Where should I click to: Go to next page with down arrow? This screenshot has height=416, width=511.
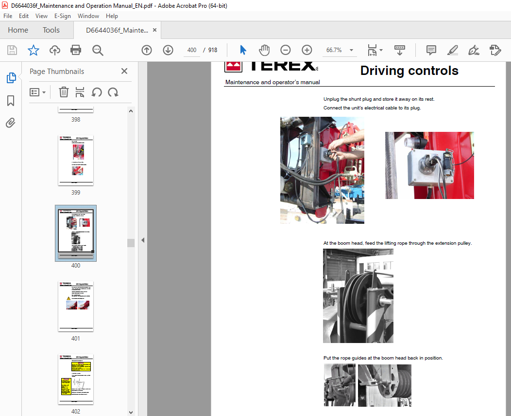click(x=168, y=50)
